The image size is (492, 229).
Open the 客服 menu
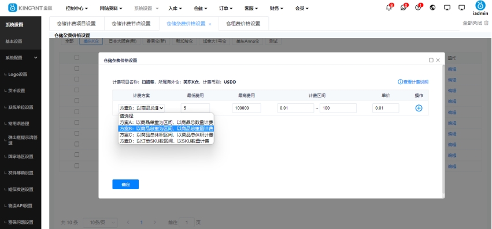pos(251,9)
